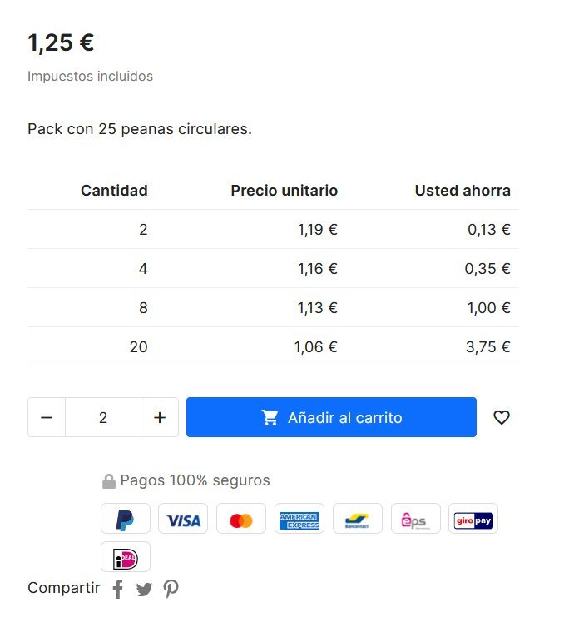Viewport: 584px width, 627px height.
Task: Share the product on Pinterest
Action: click(171, 590)
